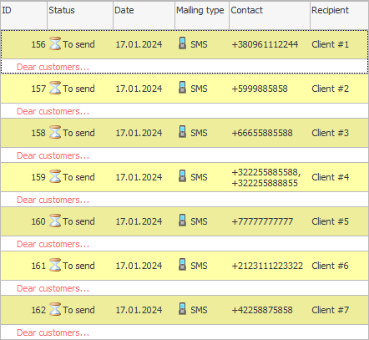Click SMS mailing type text for Client #6

point(199,266)
